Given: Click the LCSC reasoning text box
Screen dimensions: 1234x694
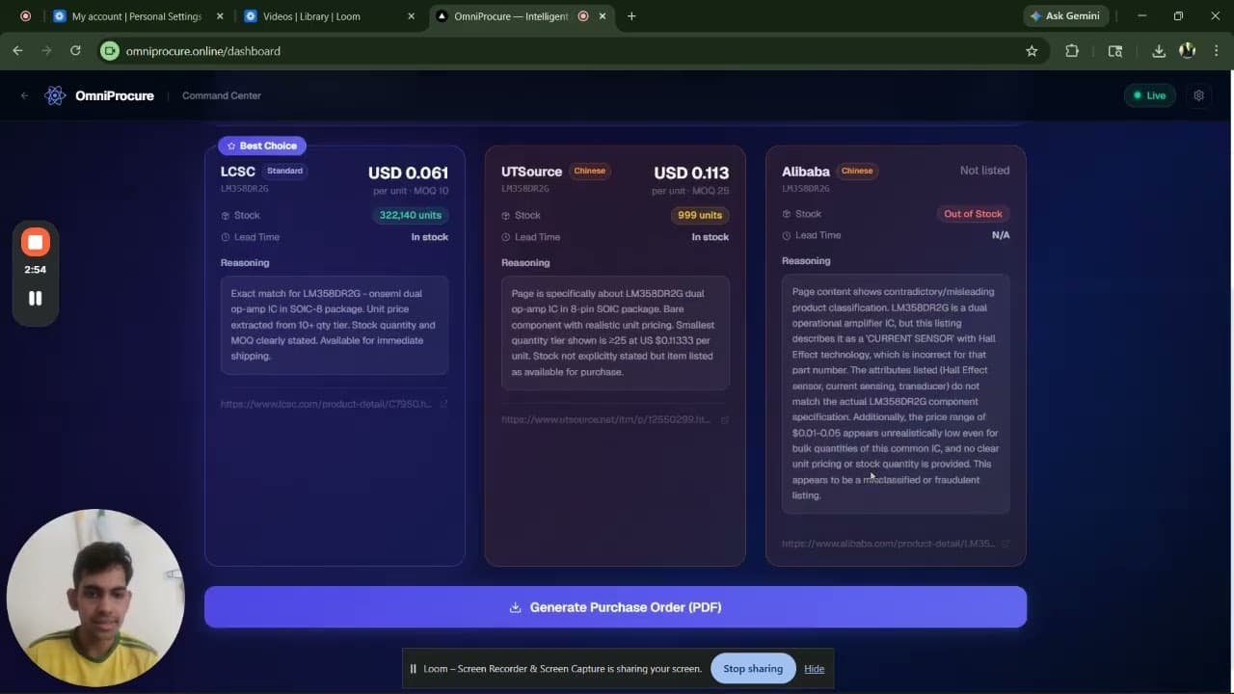Looking at the screenshot, I should (x=335, y=325).
